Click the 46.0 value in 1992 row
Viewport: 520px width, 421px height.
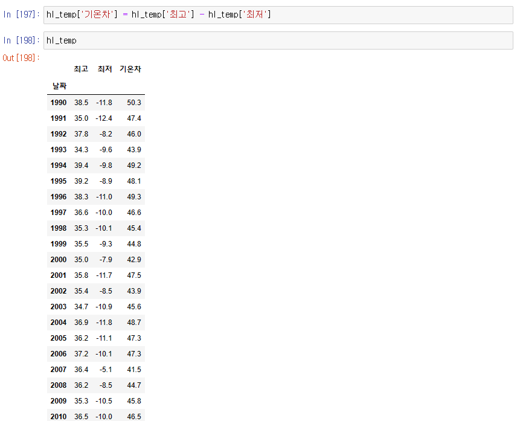coord(134,134)
